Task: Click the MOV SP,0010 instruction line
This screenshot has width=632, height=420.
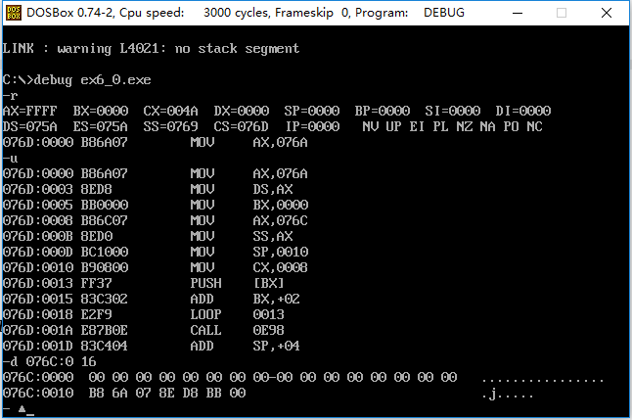Action: pos(156,252)
